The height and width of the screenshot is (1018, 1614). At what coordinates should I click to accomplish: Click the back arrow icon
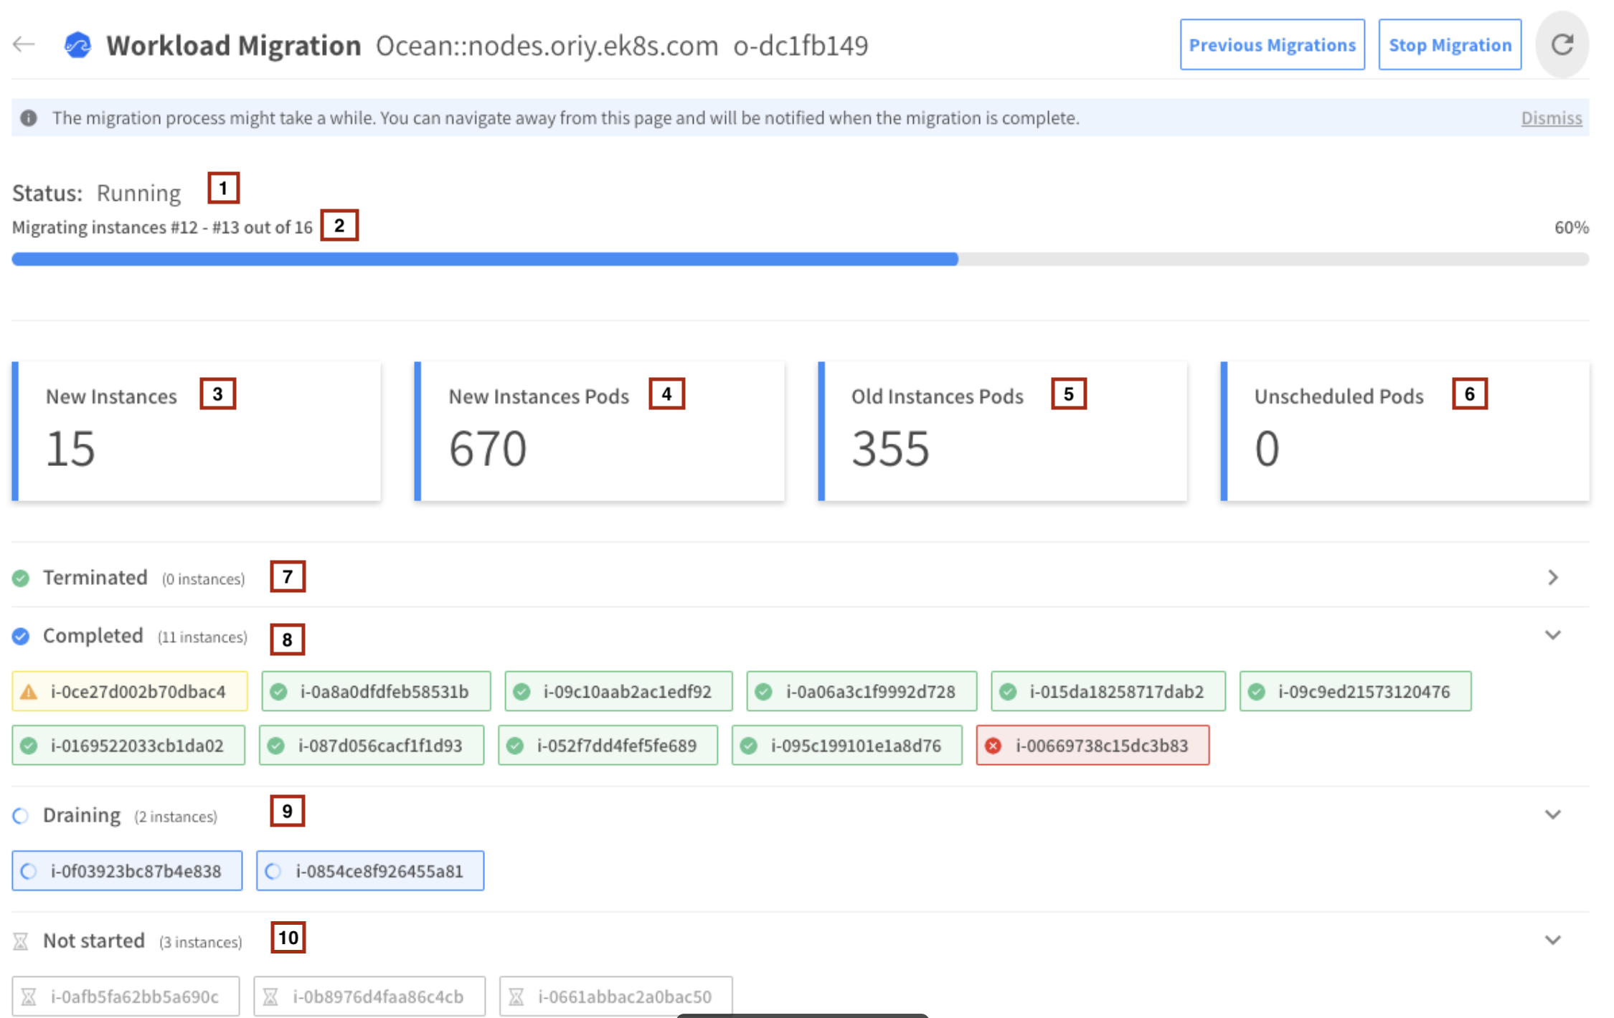point(24,44)
